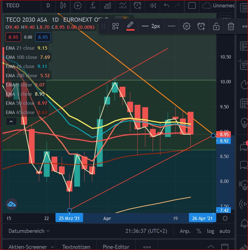Expand the bottom panel chevron
The image size is (248, 250).
(x=211, y=247)
